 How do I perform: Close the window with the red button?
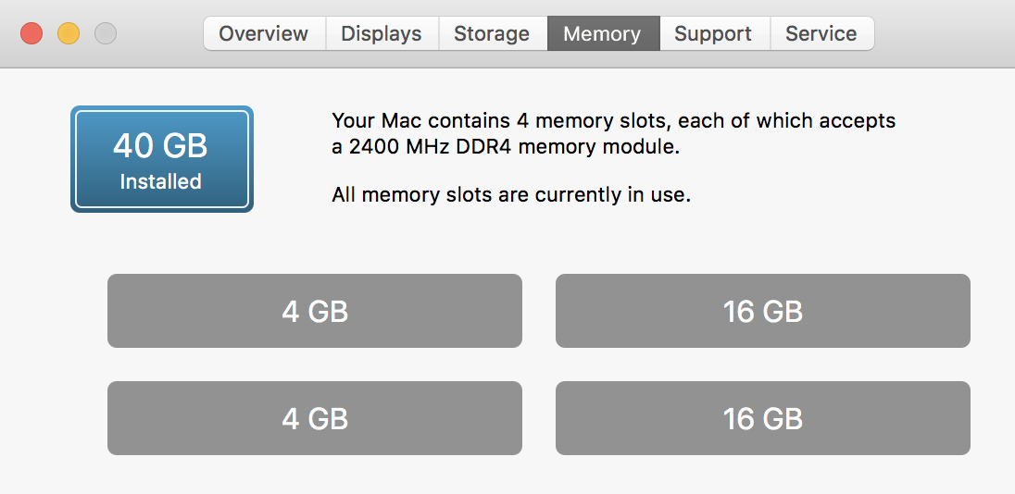pos(31,34)
